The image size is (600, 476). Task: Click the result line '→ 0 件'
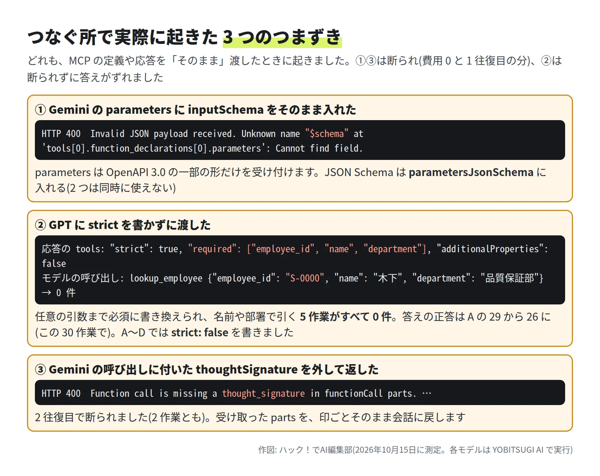pos(58,293)
